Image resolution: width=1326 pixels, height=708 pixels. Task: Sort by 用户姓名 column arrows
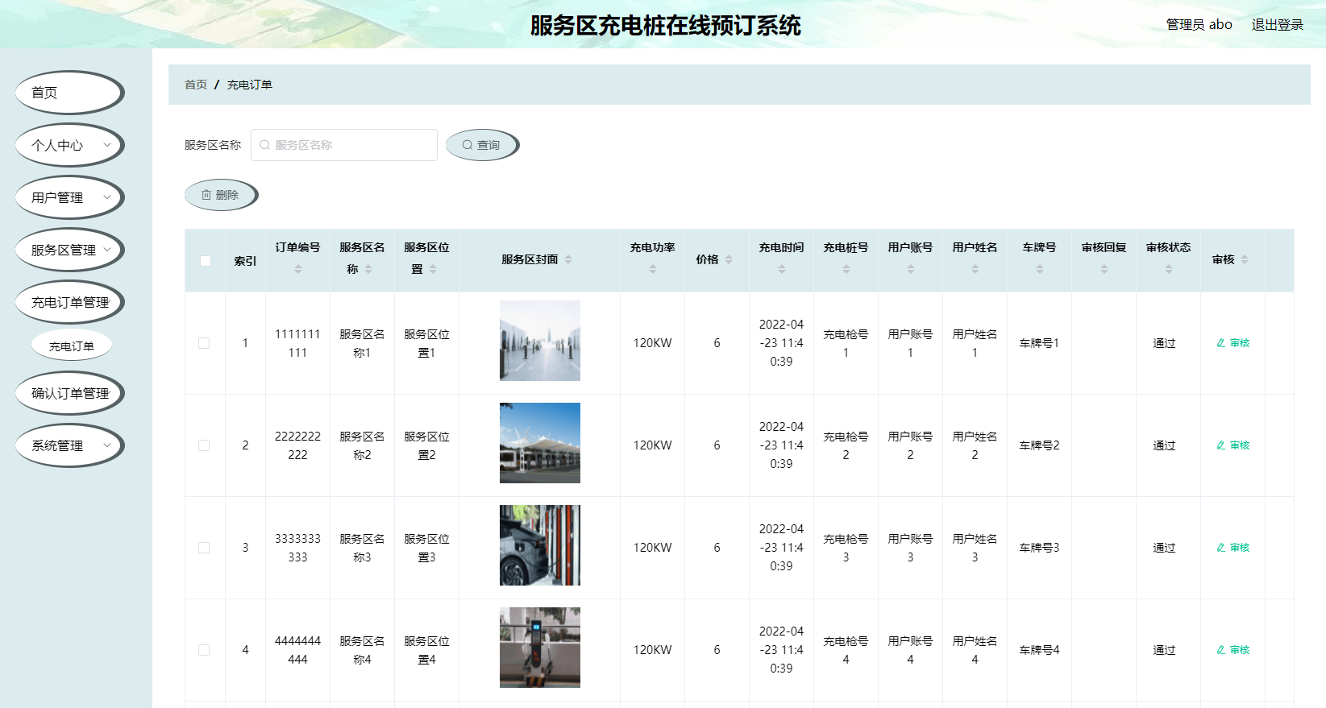tap(975, 270)
